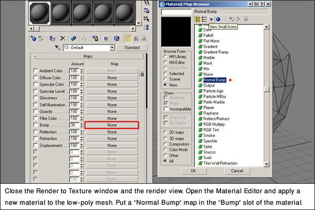The image size is (315, 210).
Task: Click the Put to Library icon
Action: [95, 38]
